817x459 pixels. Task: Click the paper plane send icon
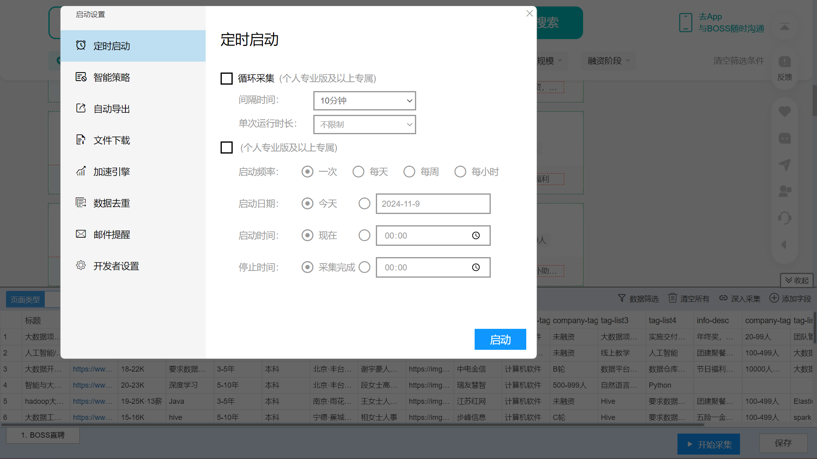[x=784, y=164]
